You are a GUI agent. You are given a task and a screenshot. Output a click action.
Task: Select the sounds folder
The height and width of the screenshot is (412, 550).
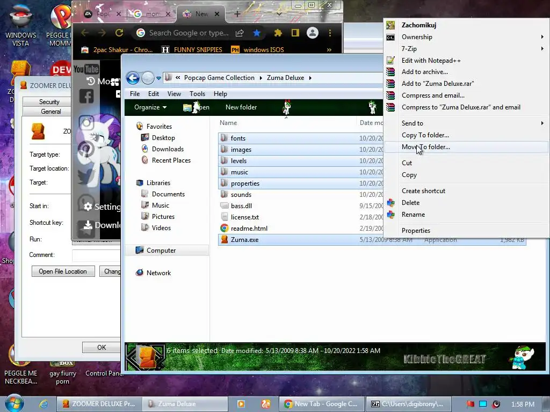(241, 194)
